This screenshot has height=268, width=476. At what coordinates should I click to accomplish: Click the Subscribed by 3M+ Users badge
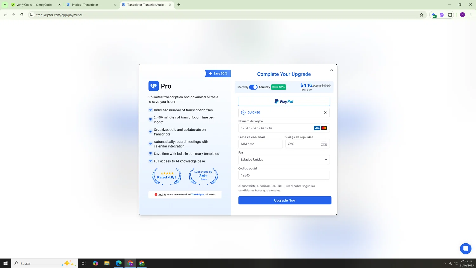203,176
